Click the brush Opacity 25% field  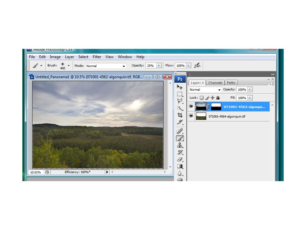point(151,65)
